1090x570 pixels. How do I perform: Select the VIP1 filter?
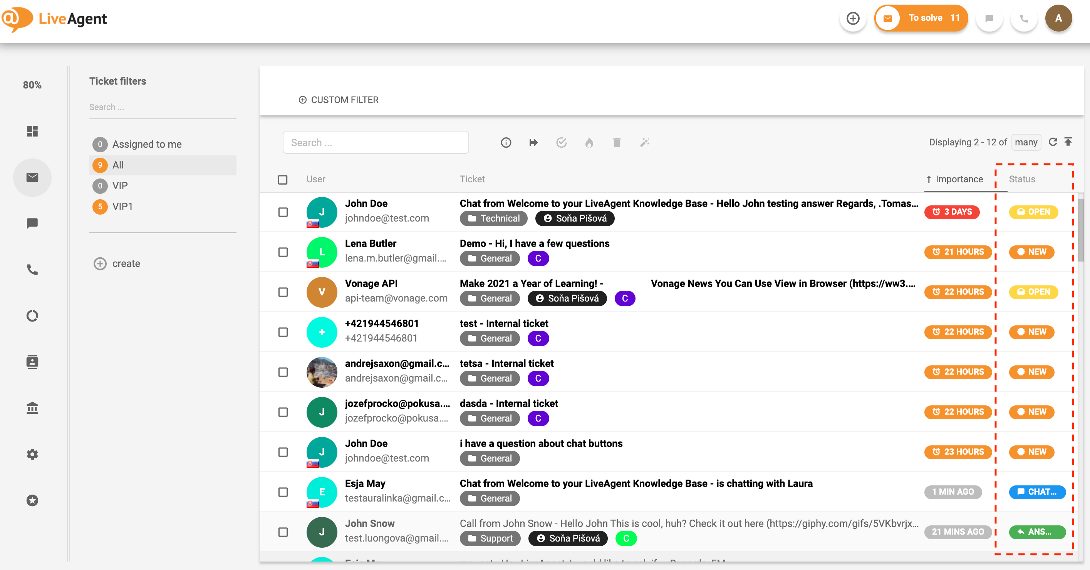click(163, 207)
